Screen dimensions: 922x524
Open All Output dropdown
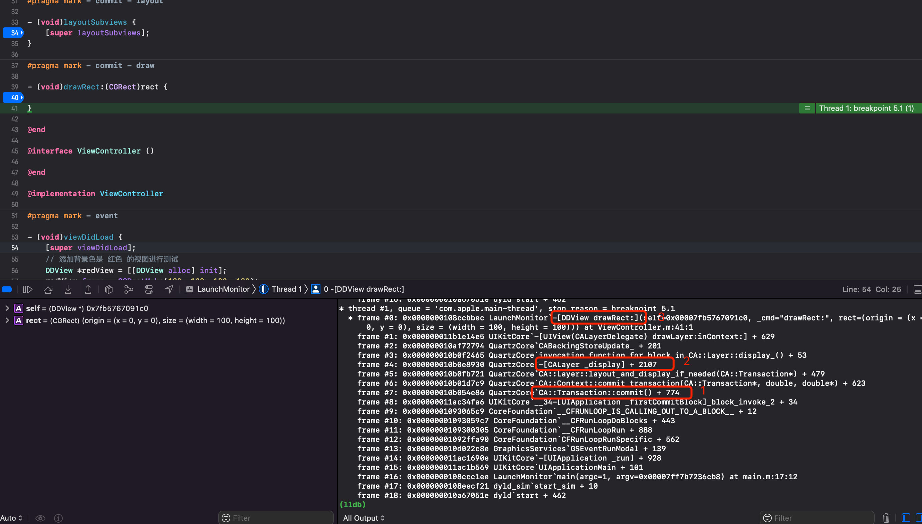click(x=364, y=518)
